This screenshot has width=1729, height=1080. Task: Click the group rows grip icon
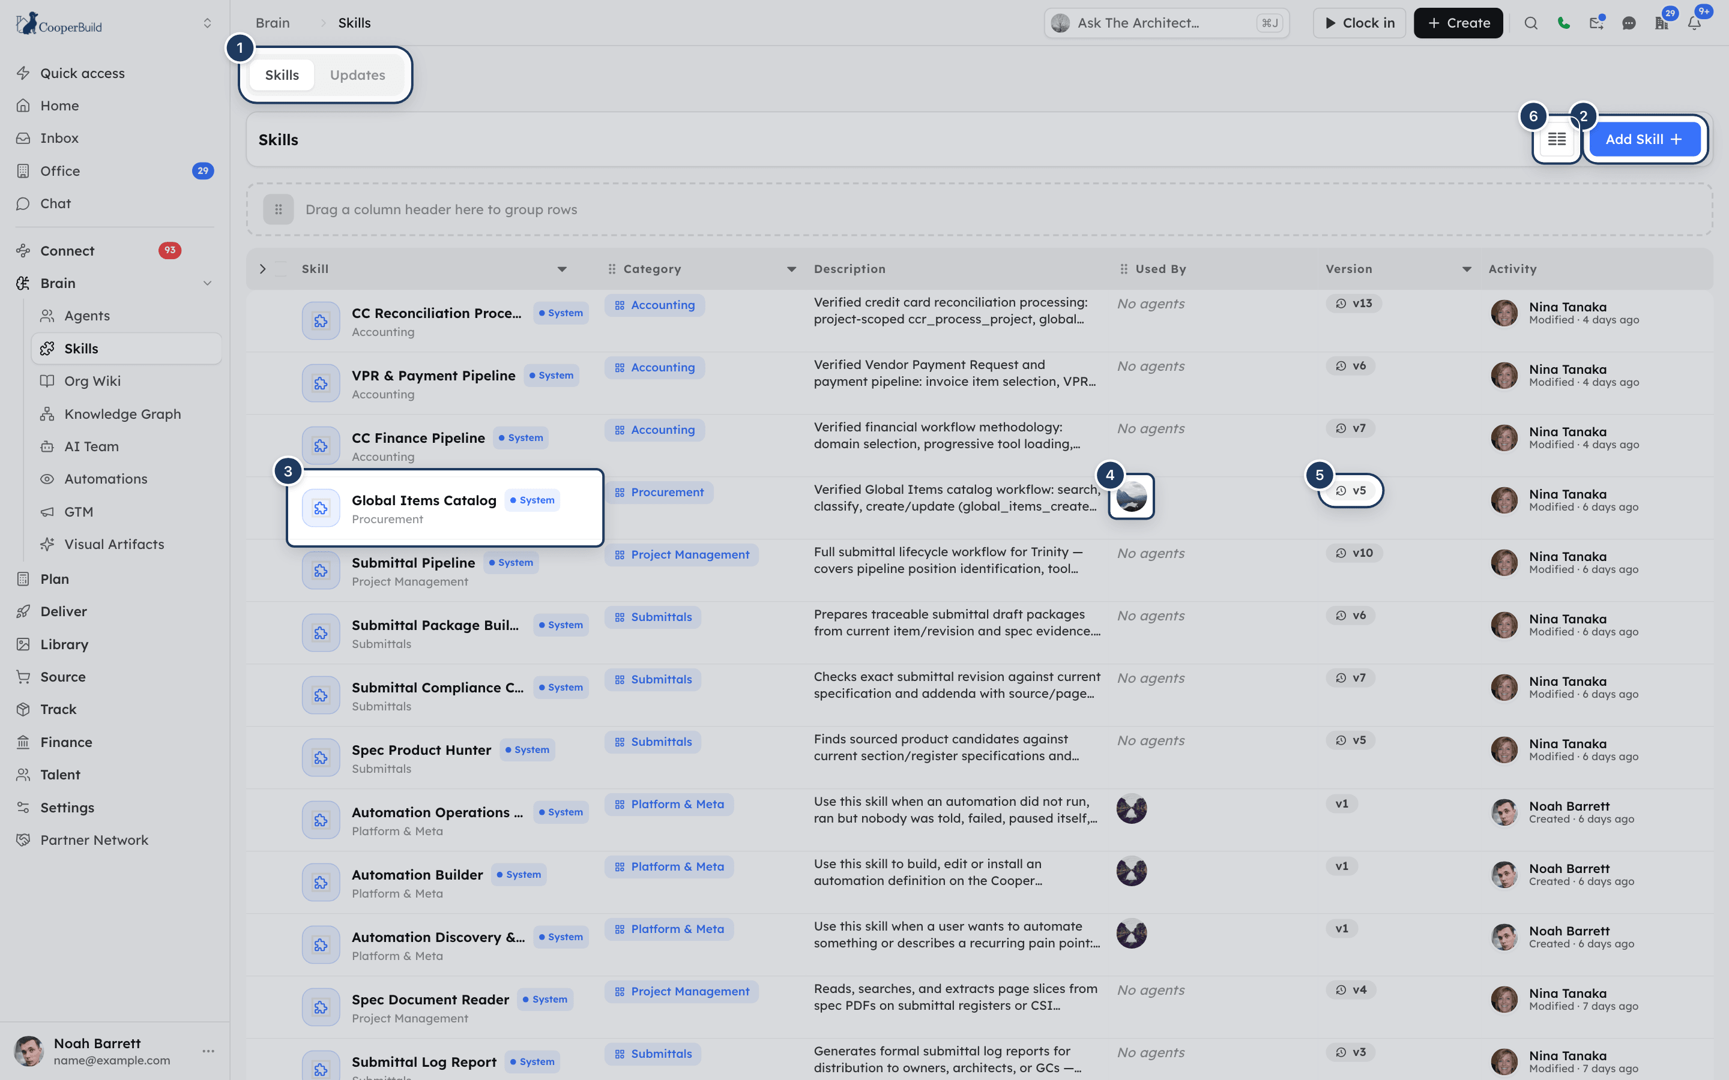coord(279,209)
